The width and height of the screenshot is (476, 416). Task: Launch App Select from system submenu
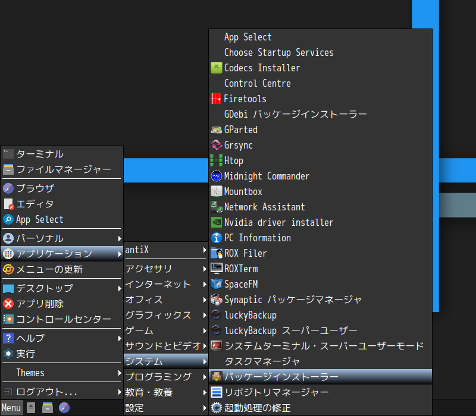click(x=320, y=37)
